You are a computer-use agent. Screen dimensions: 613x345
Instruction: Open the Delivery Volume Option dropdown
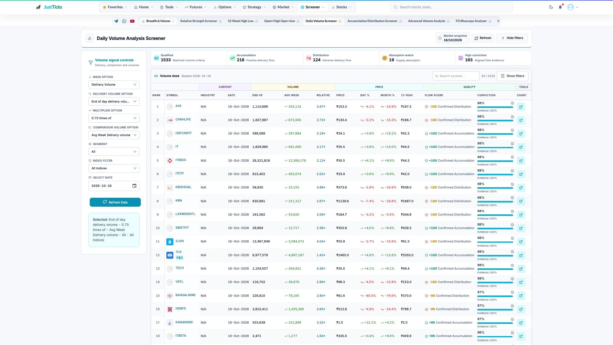114,102
